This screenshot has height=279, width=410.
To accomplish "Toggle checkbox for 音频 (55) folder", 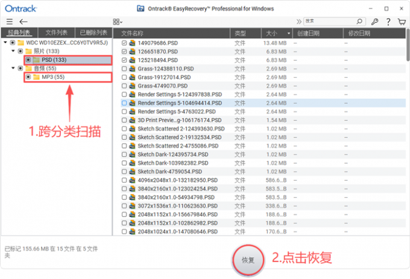I will click(x=20, y=69).
